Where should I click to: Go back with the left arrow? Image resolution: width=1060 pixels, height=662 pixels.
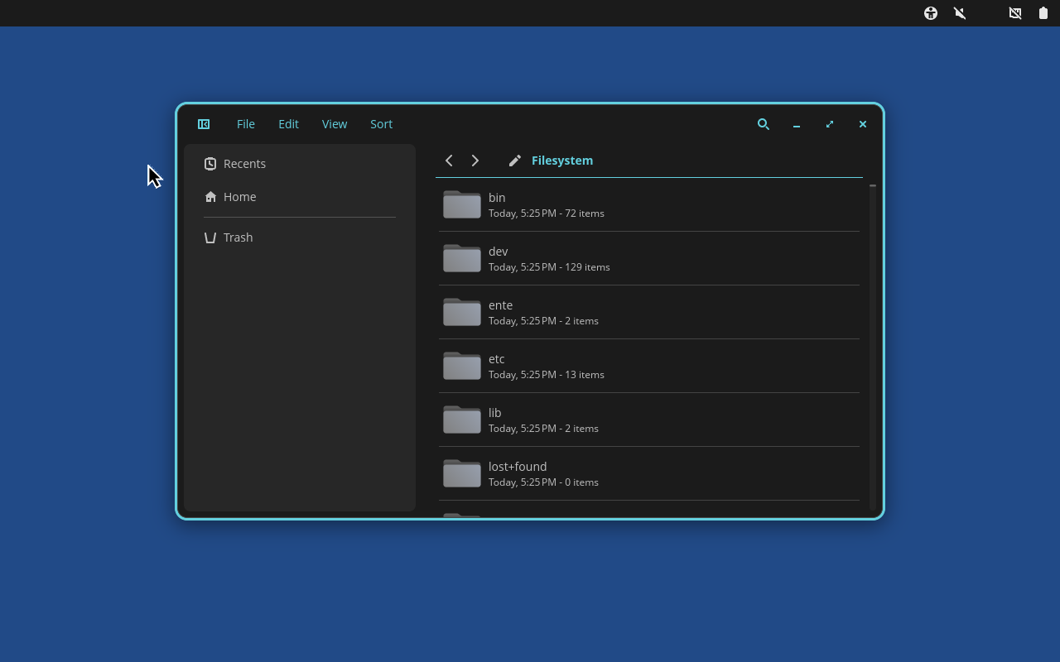[x=449, y=161]
